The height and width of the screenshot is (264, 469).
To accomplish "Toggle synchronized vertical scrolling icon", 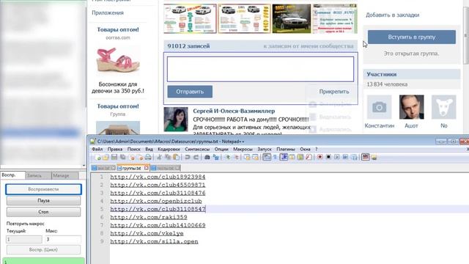I will [x=247, y=157].
